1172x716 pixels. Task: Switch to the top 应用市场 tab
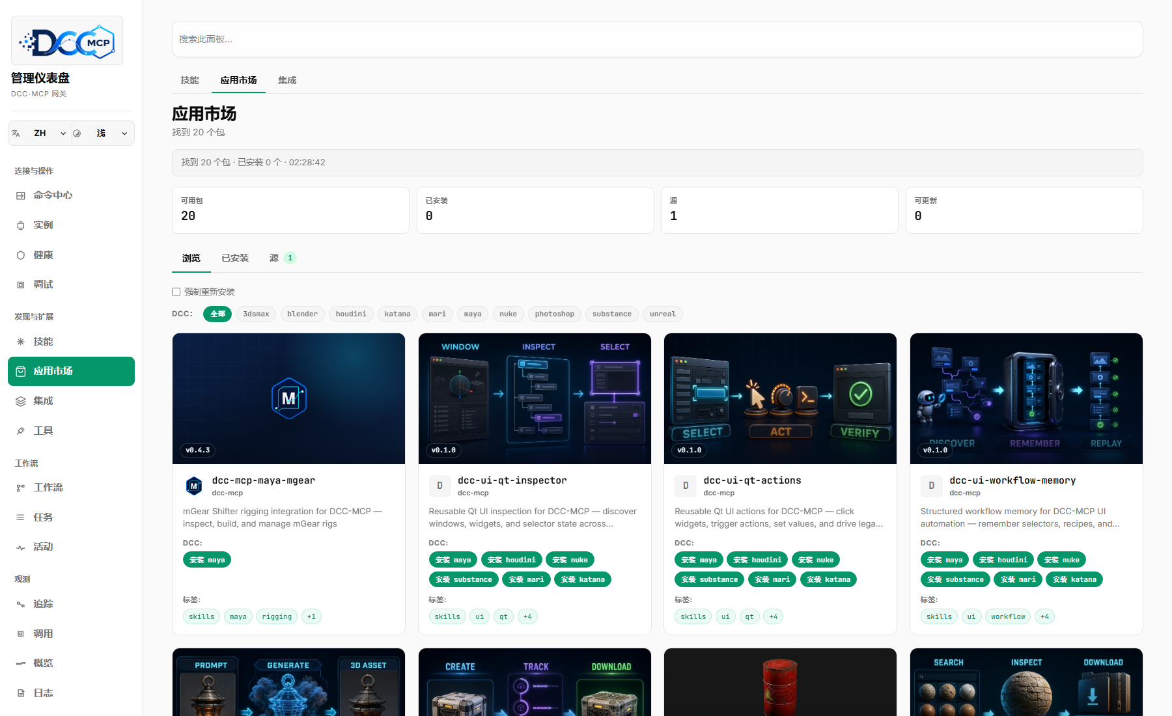pos(238,80)
